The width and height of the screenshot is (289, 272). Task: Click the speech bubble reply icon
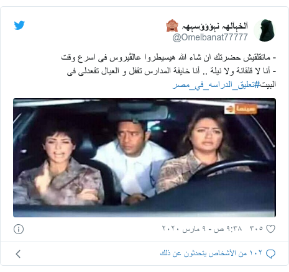tap(270, 254)
